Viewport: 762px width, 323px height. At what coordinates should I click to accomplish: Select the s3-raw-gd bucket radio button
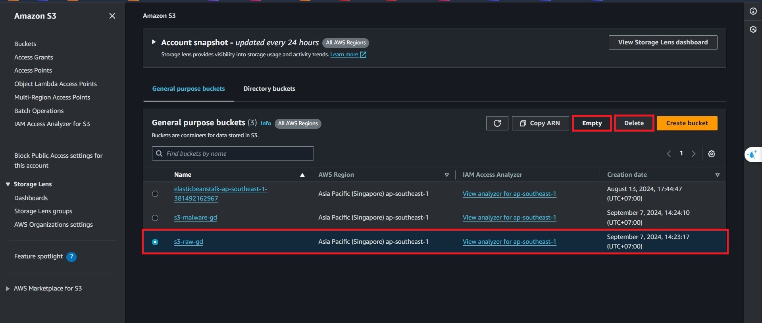click(x=155, y=242)
